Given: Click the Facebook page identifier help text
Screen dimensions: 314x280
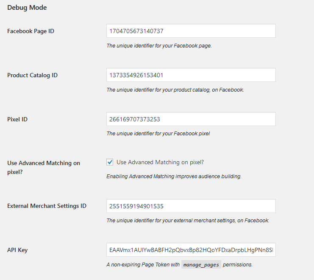Looking at the screenshot, I should click(159, 46).
